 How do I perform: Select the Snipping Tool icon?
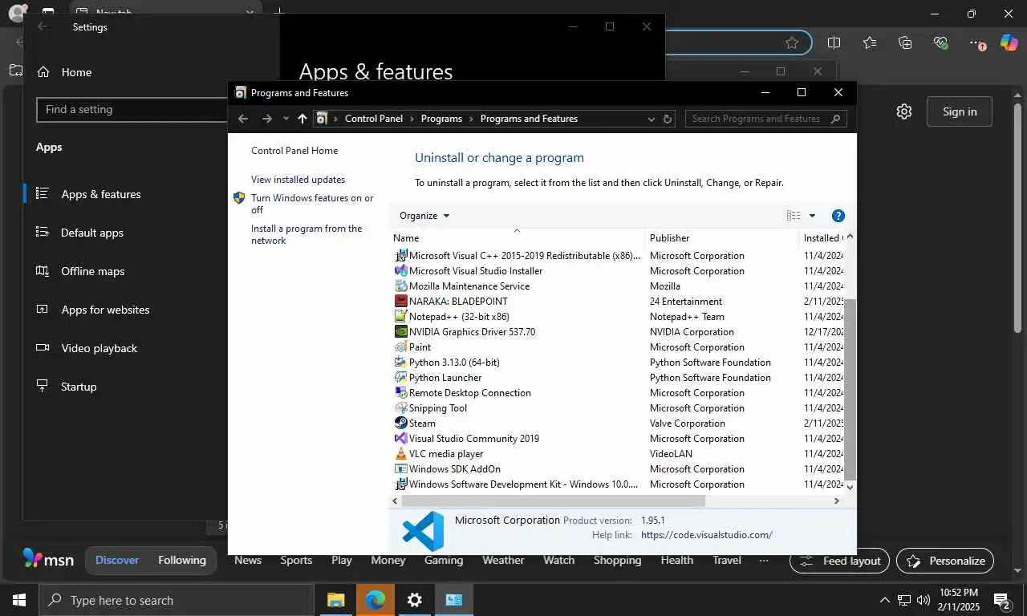point(401,408)
